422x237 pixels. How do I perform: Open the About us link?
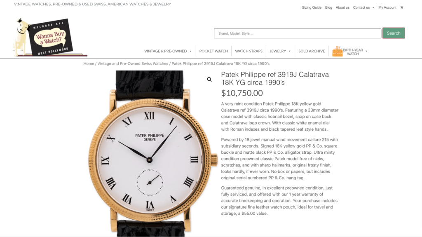point(342,7)
